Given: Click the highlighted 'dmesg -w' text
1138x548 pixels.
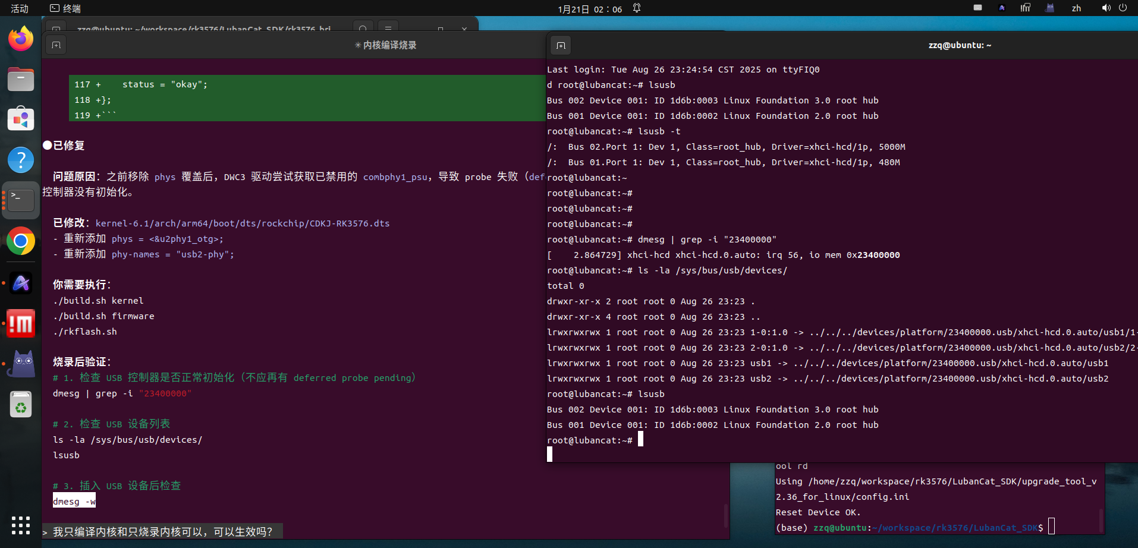Looking at the screenshot, I should (x=74, y=501).
